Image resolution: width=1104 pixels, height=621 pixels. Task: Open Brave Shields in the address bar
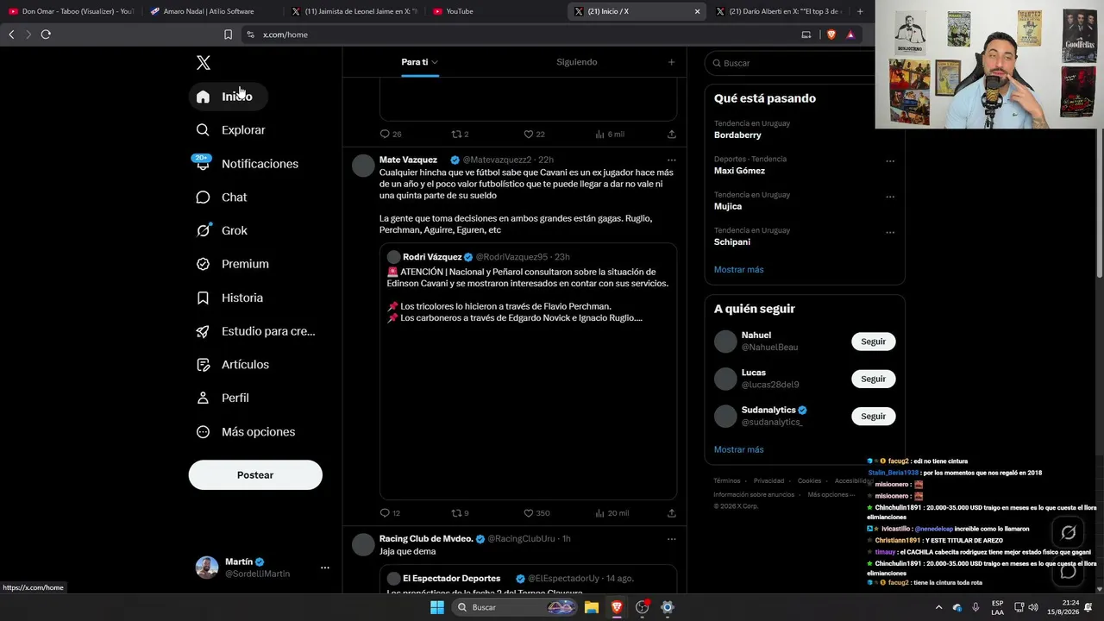click(831, 34)
